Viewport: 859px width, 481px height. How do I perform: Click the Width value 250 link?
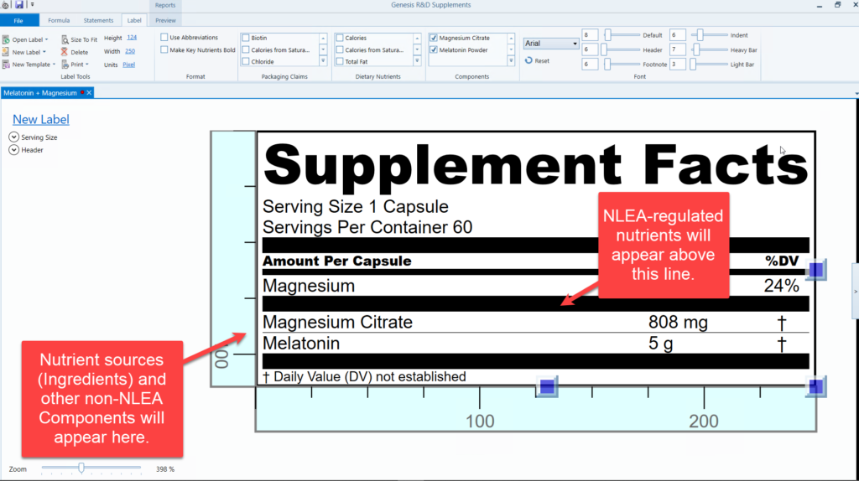pyautogui.click(x=130, y=51)
